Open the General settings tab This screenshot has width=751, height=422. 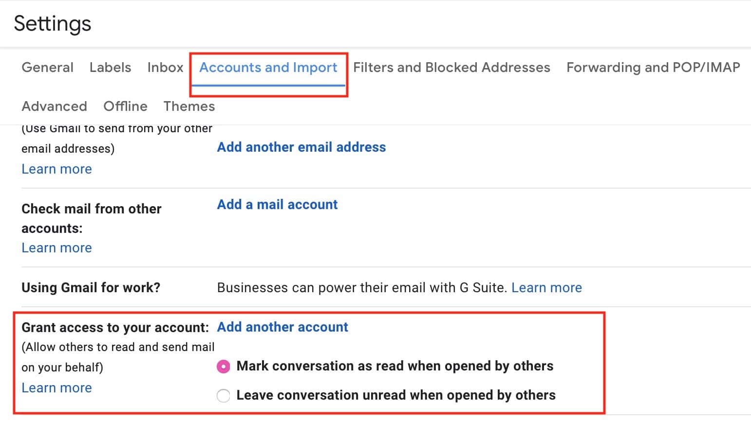pos(48,67)
